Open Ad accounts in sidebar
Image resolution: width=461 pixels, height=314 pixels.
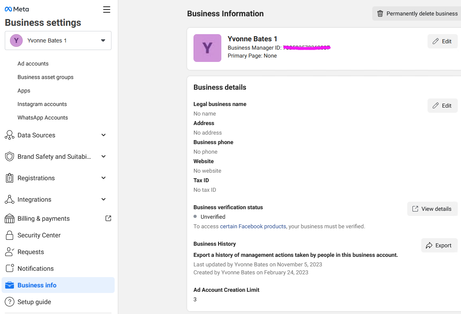click(x=33, y=64)
